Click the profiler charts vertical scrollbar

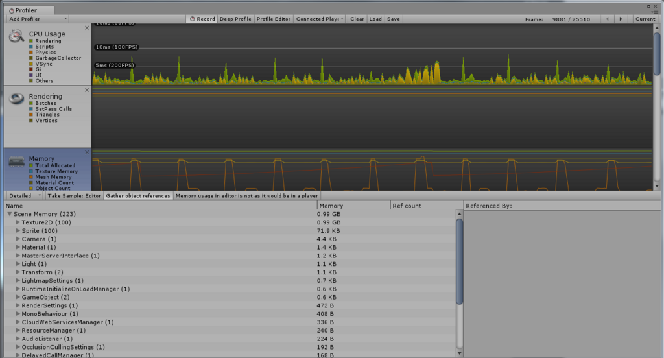point(657,54)
